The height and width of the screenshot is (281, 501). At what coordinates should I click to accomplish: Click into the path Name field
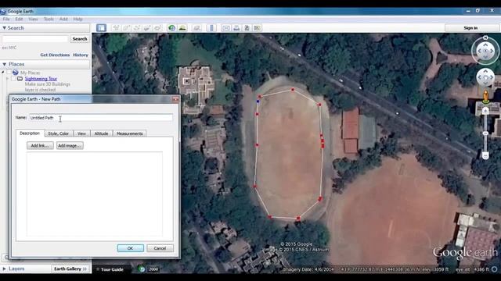(101, 118)
